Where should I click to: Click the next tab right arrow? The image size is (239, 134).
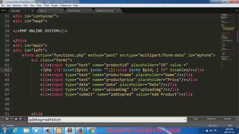(5, 10)
